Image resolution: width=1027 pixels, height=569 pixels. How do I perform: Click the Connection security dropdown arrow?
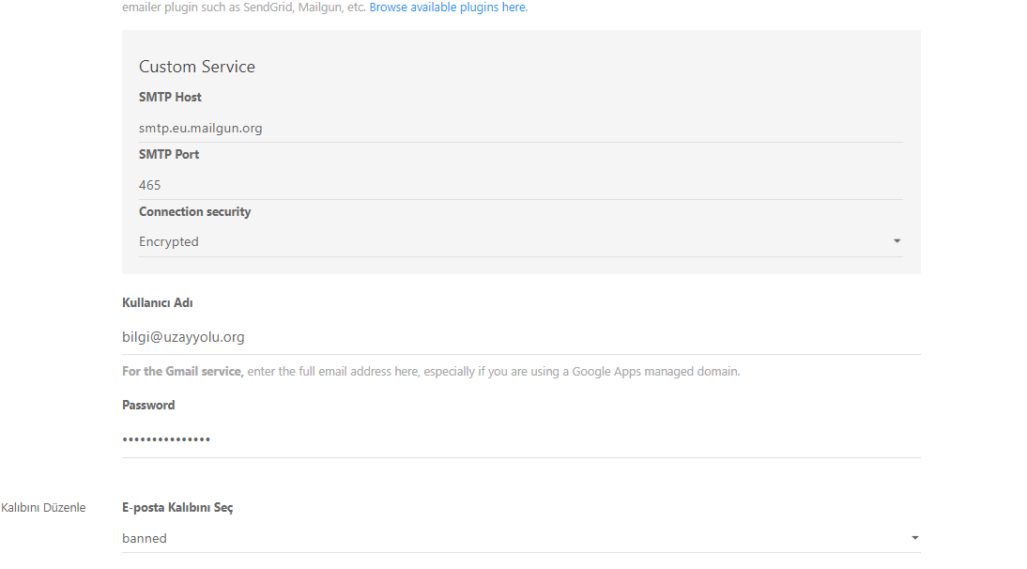[897, 241]
